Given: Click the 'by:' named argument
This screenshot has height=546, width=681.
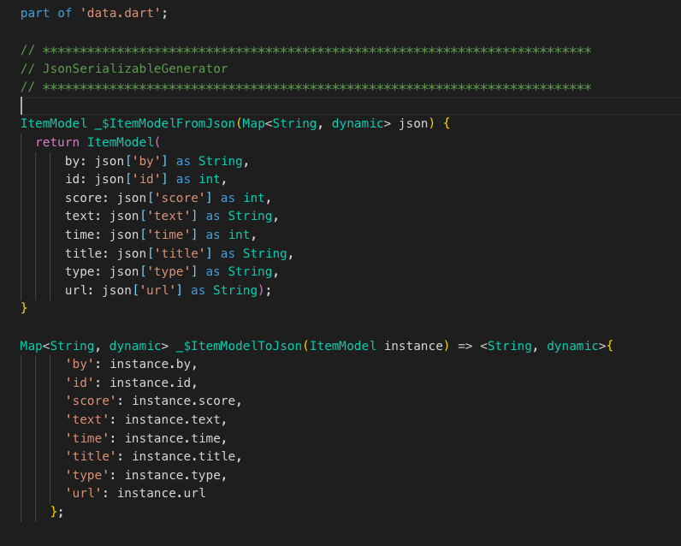Looking at the screenshot, I should click(75, 161).
